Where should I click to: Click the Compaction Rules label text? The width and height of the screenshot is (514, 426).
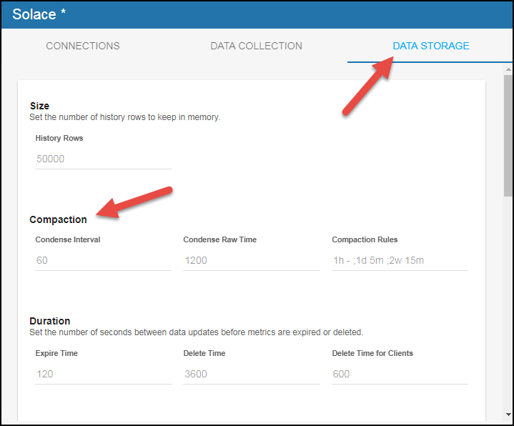365,239
